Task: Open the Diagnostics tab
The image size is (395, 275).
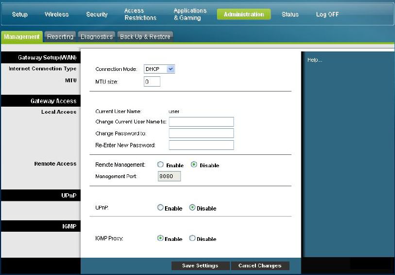Action: pos(96,37)
